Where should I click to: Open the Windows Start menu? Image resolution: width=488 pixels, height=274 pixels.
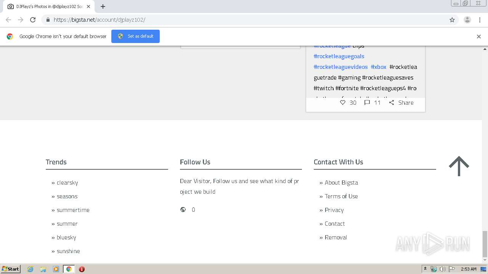coord(11,269)
